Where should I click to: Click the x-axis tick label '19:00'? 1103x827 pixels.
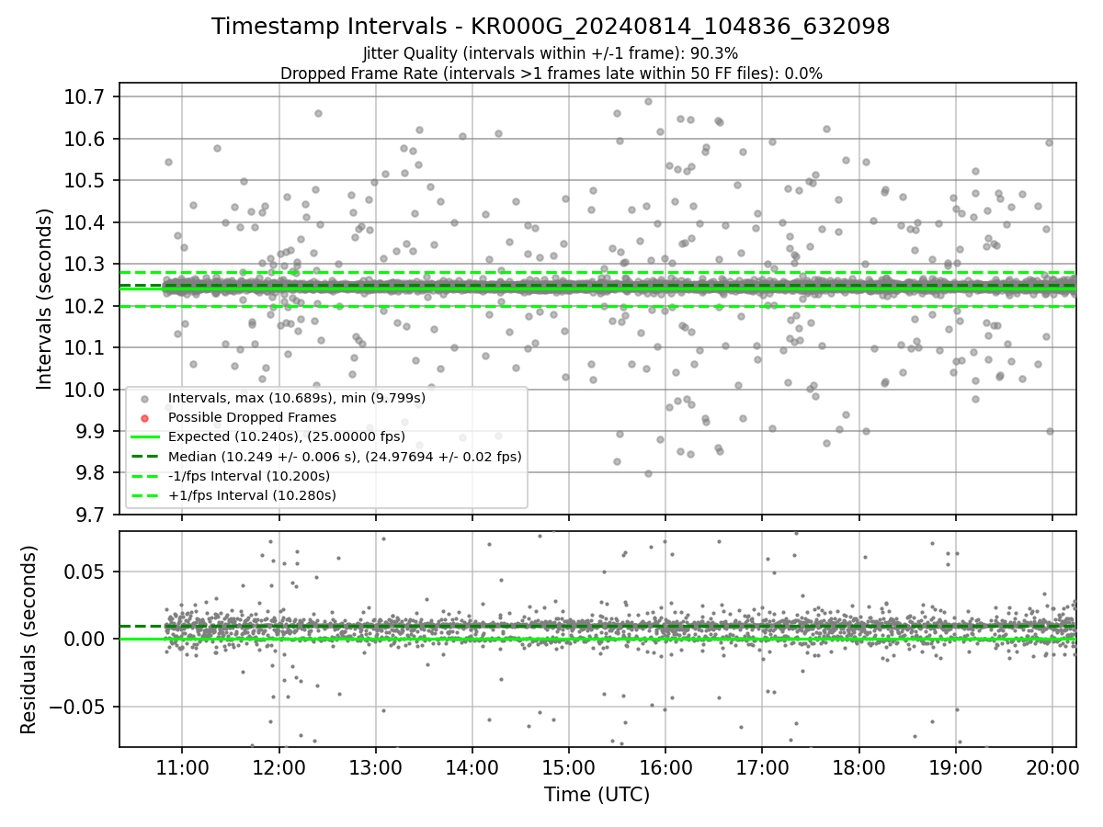click(956, 768)
